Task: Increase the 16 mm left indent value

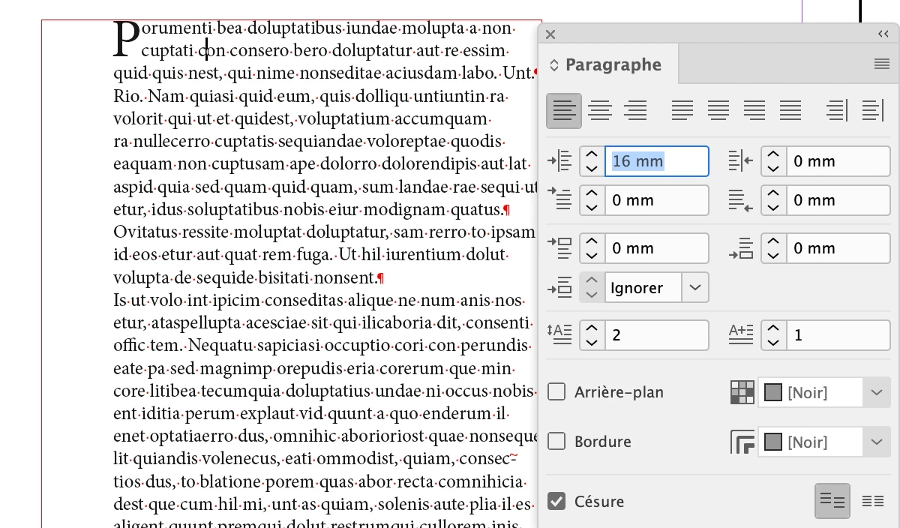Action: (592, 154)
